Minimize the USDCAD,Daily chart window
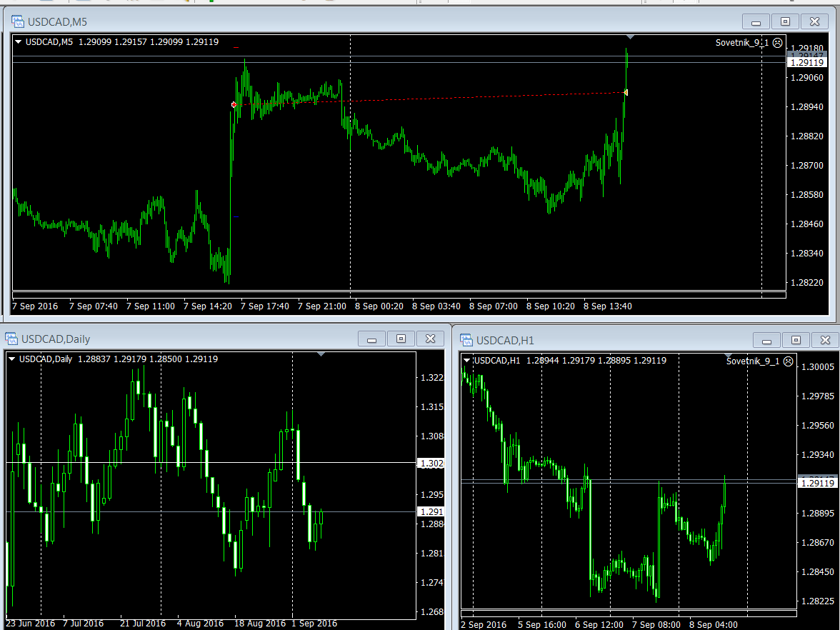This screenshot has height=630, width=840. pyautogui.click(x=371, y=339)
